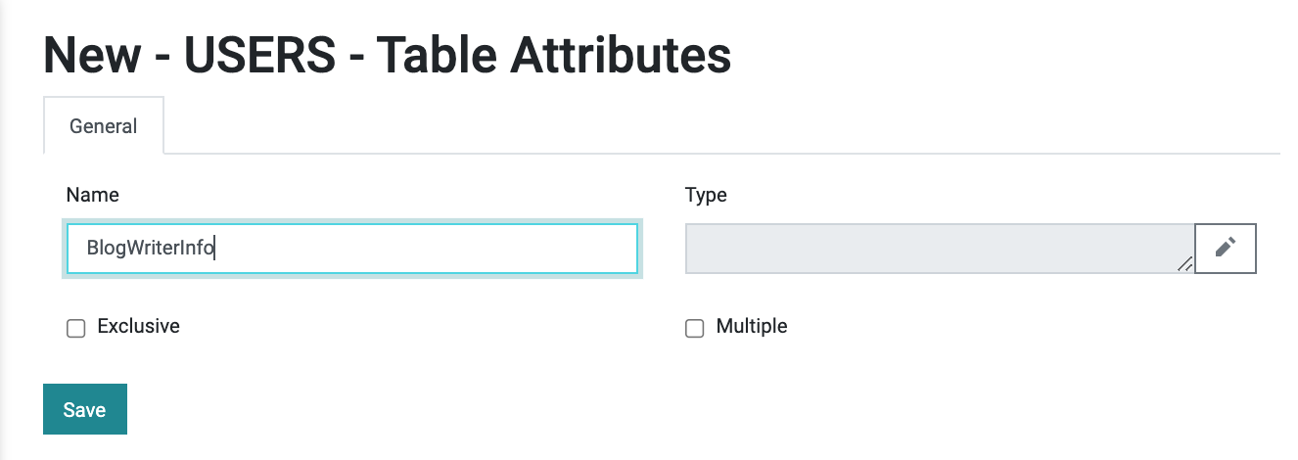Switch to the General tab
This screenshot has height=460, width=1298.
click(x=104, y=126)
